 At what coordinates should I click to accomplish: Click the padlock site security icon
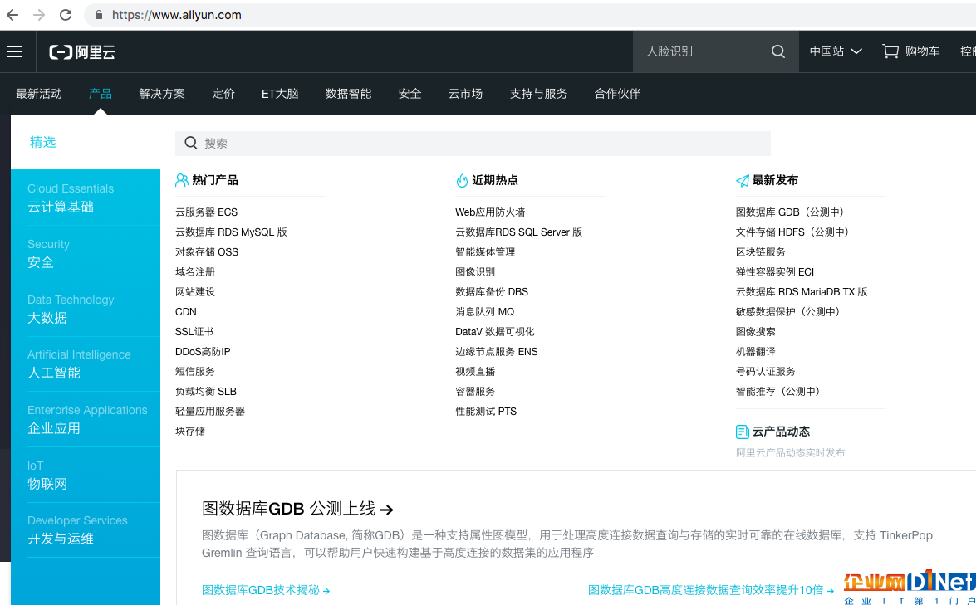(98, 15)
